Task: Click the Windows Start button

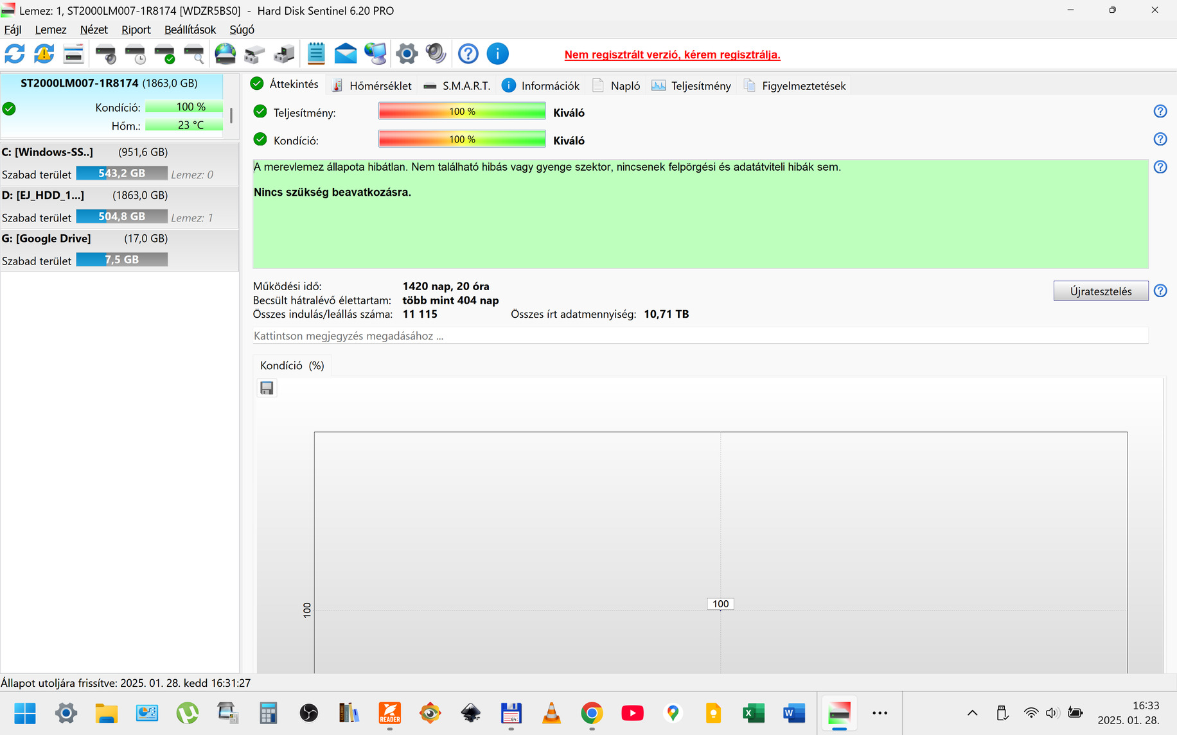Action: point(25,713)
